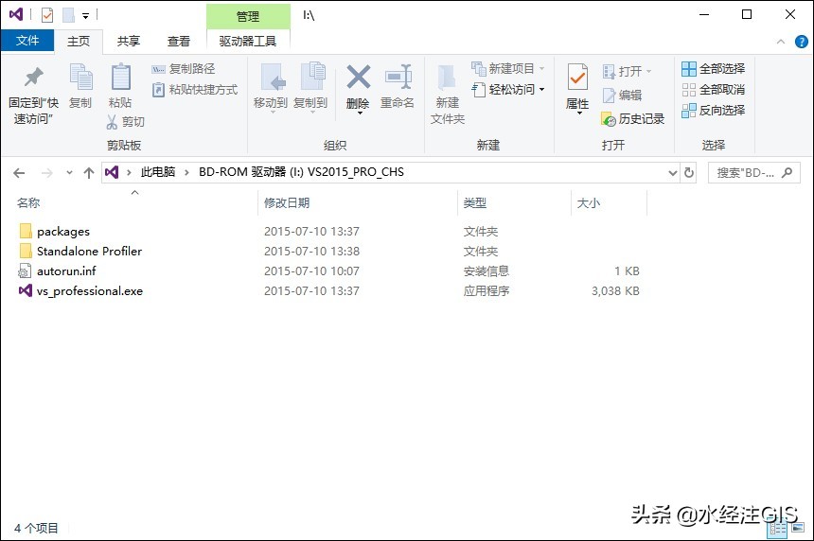The image size is (814, 541).
Task: Open the File (文件) menu
Action: point(27,41)
